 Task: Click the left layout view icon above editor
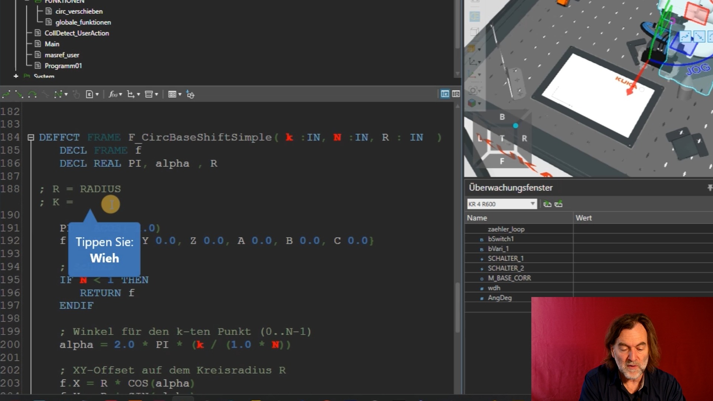click(x=445, y=94)
